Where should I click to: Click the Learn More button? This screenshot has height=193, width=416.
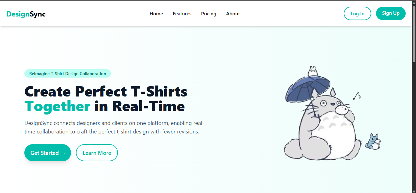(x=97, y=153)
